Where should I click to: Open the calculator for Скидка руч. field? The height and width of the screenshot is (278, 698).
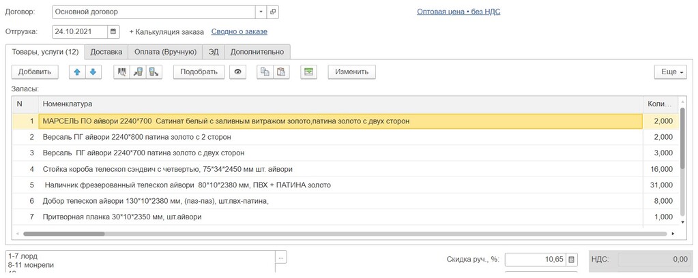pos(572,259)
